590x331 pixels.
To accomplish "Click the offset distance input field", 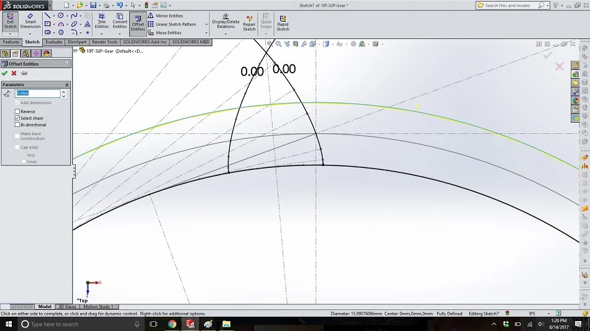I will tap(38, 93).
